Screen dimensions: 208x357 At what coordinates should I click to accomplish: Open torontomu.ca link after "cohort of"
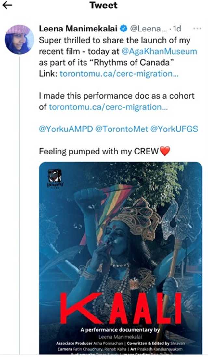click(x=108, y=107)
